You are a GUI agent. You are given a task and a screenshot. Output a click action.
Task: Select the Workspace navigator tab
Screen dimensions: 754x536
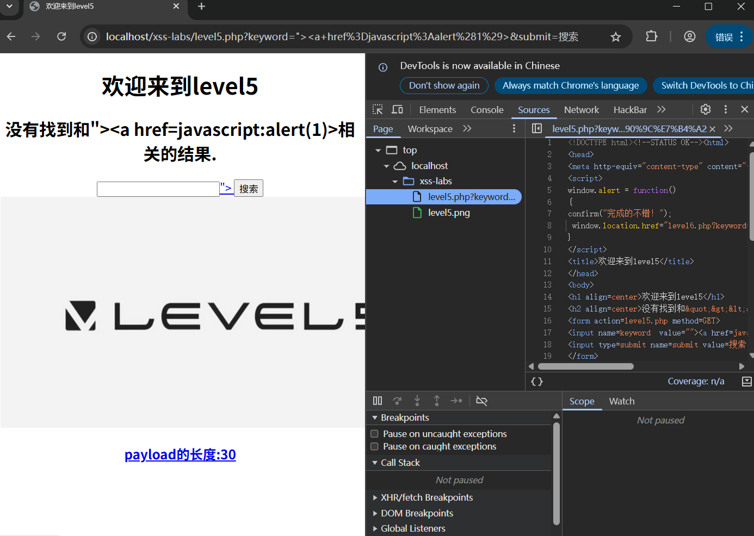[x=430, y=129]
